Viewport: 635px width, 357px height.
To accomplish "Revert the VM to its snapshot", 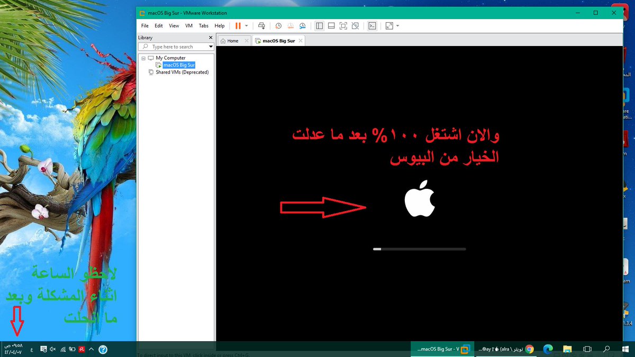I will tap(291, 25).
